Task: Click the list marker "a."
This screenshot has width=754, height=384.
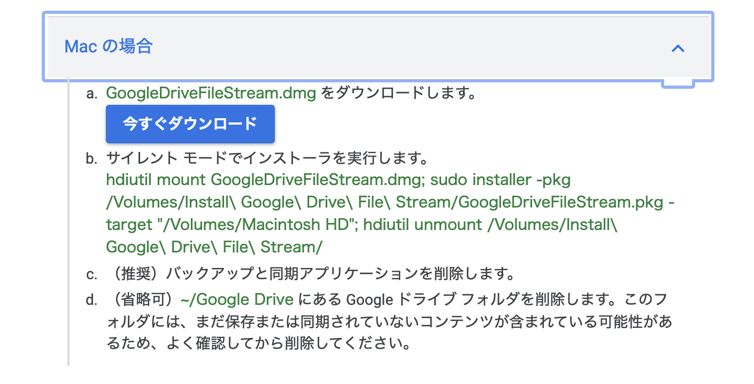Action: tap(92, 94)
